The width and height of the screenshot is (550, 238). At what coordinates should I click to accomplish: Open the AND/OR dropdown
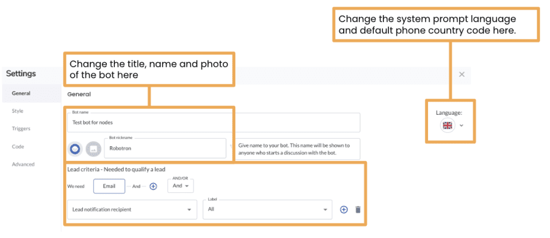tap(180, 185)
